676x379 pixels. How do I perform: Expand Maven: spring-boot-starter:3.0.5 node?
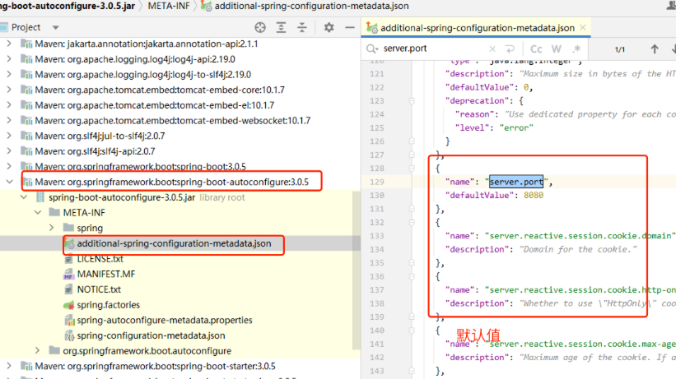click(9, 366)
